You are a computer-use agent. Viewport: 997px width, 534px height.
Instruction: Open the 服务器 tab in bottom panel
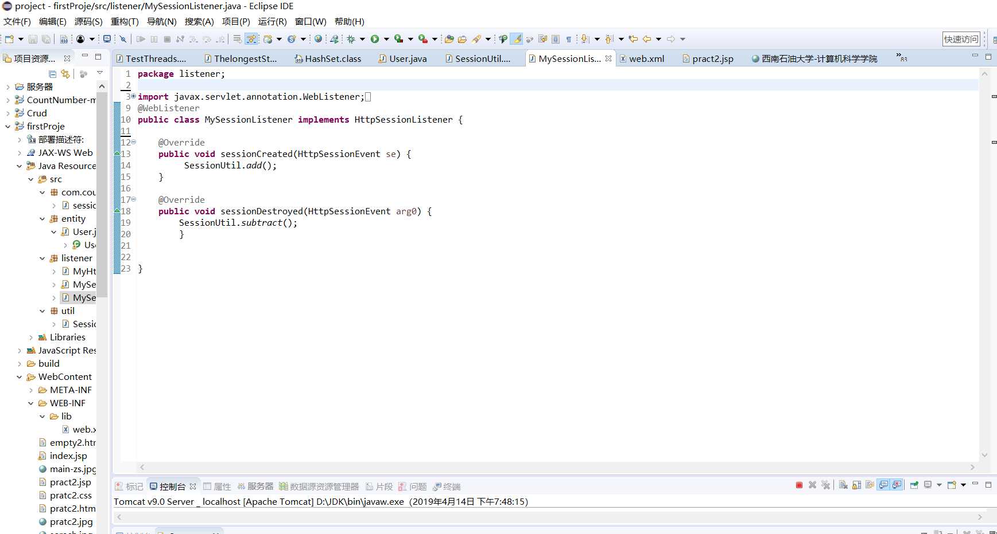point(255,486)
